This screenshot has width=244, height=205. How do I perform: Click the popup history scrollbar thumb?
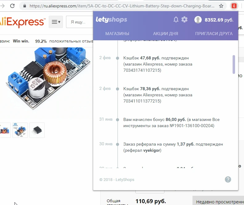(234, 64)
